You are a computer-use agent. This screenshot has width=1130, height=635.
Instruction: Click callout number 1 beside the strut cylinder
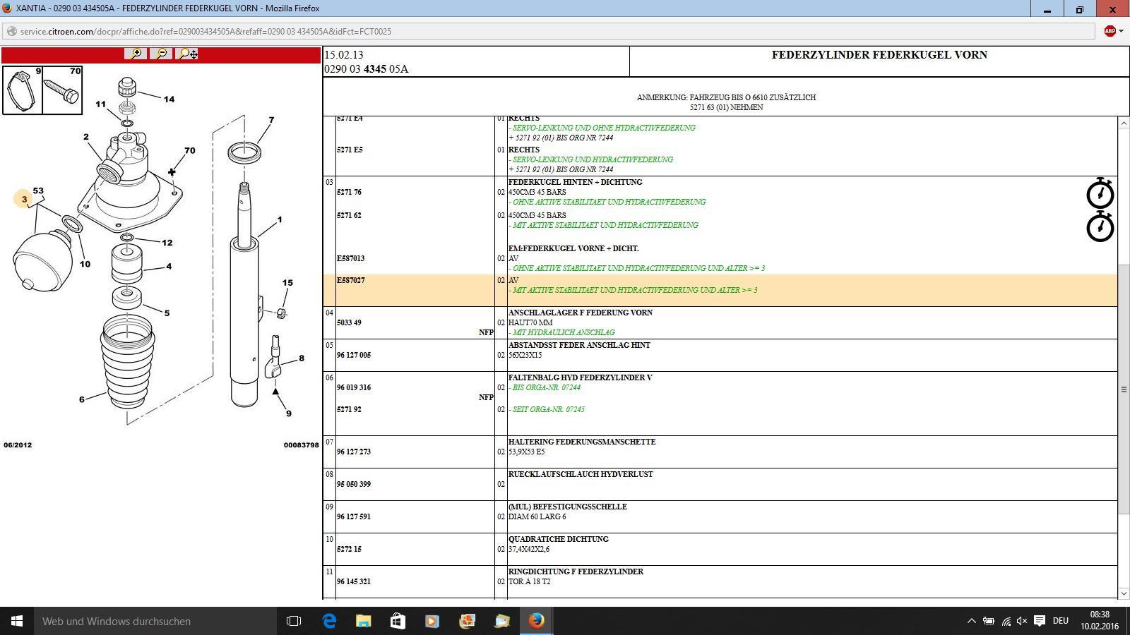280,219
